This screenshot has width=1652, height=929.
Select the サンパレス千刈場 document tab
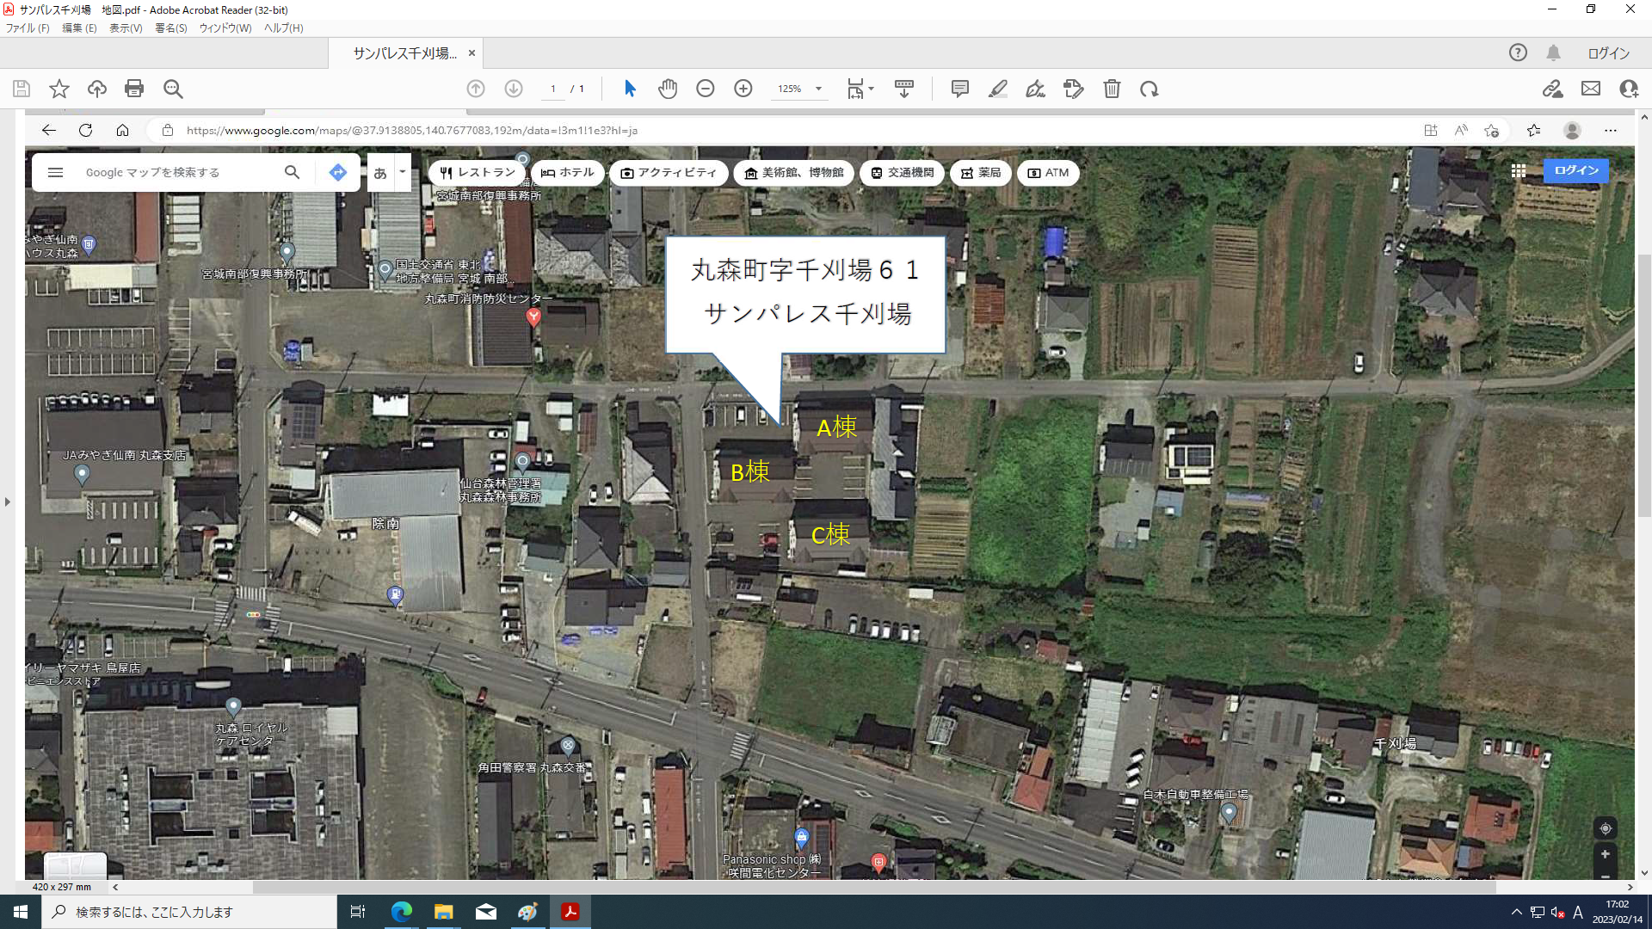[404, 53]
